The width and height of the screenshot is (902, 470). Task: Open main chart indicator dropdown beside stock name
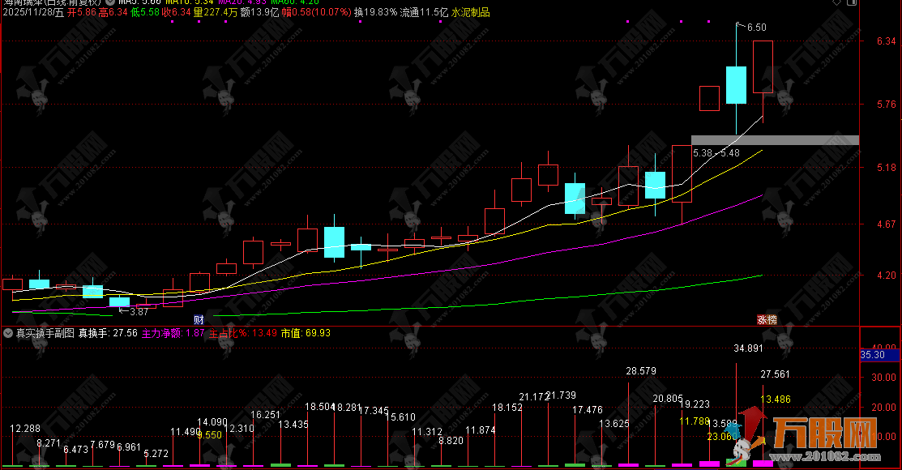tap(109, 2)
